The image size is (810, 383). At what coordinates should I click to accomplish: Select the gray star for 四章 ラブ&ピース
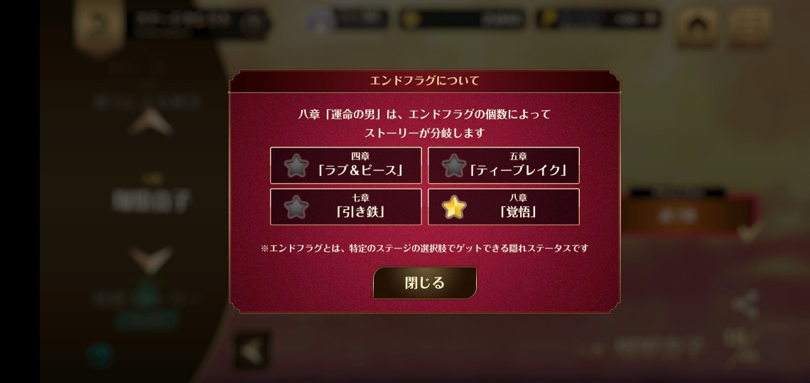click(x=296, y=166)
